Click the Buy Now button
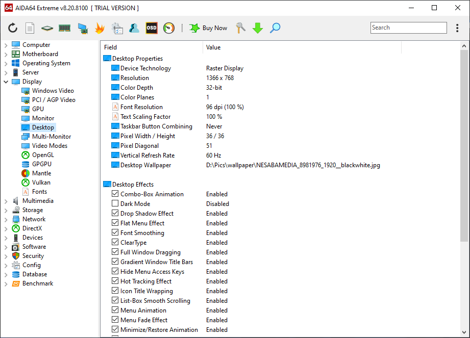Image resolution: width=470 pixels, height=338 pixels. click(x=208, y=28)
